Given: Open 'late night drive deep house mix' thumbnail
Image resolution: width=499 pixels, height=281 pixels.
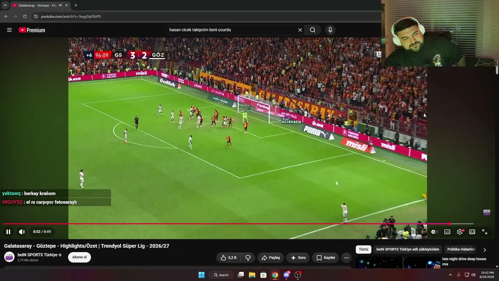Looking at the screenshot, I should coord(397,263).
